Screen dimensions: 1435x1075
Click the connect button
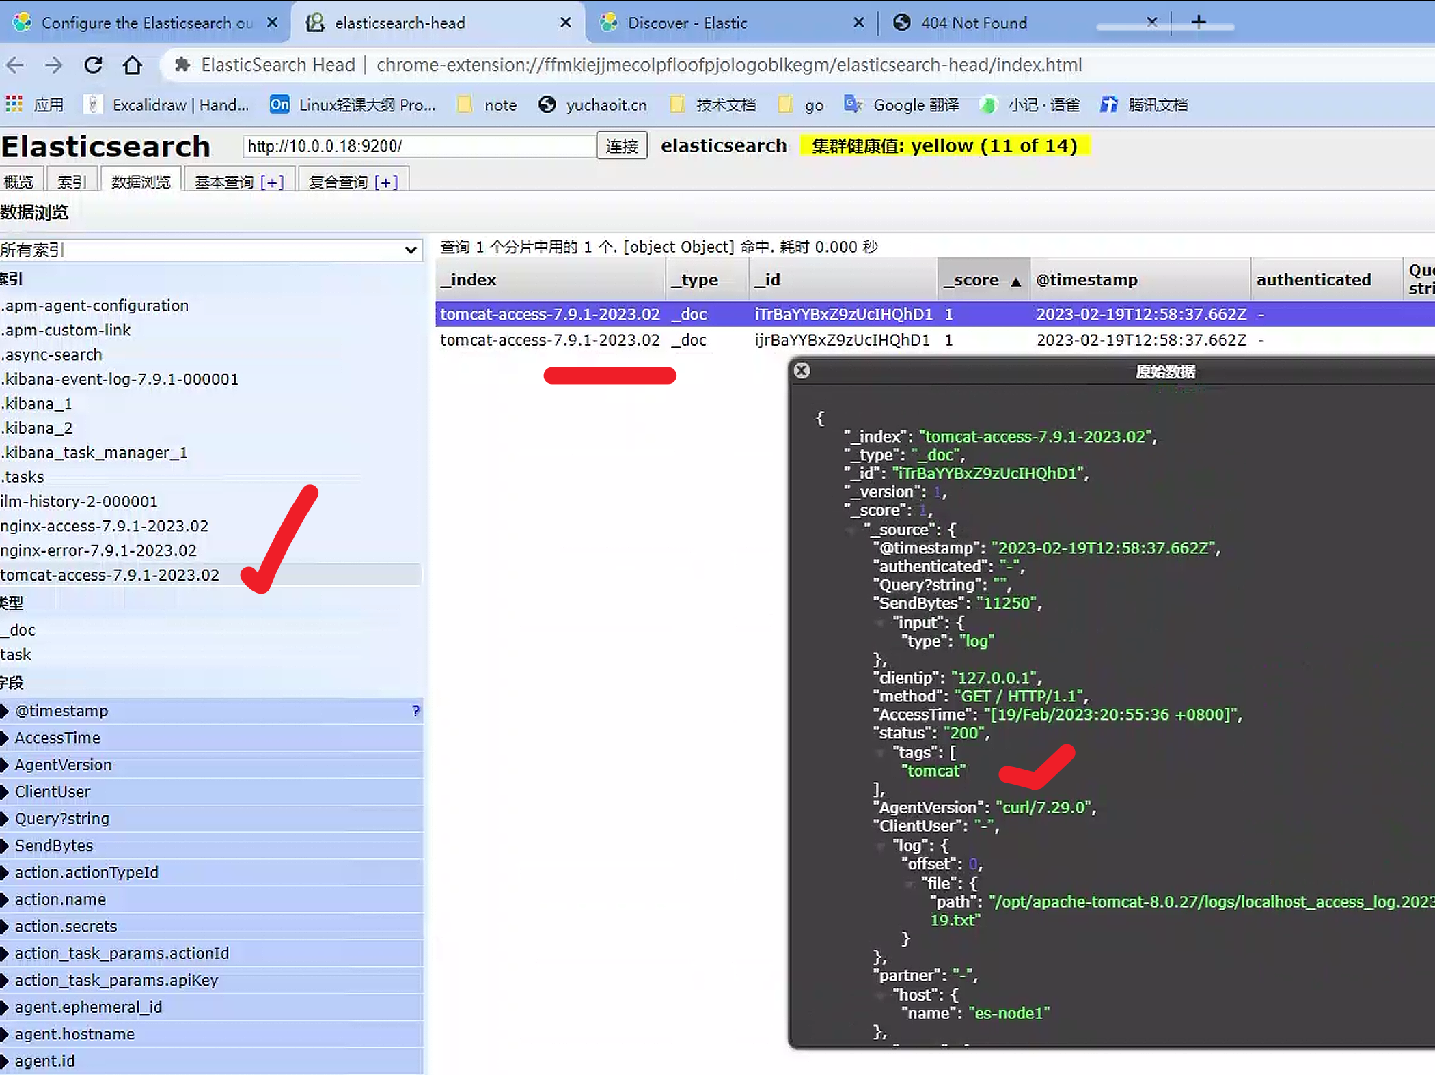point(621,146)
